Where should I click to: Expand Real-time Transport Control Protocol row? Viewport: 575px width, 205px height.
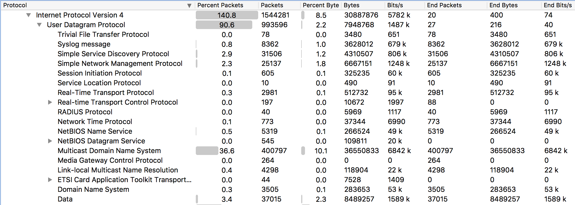(x=50, y=102)
